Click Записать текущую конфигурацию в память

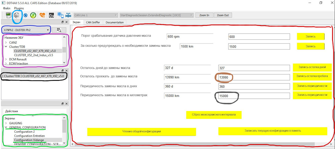pyautogui.click(x=273, y=131)
